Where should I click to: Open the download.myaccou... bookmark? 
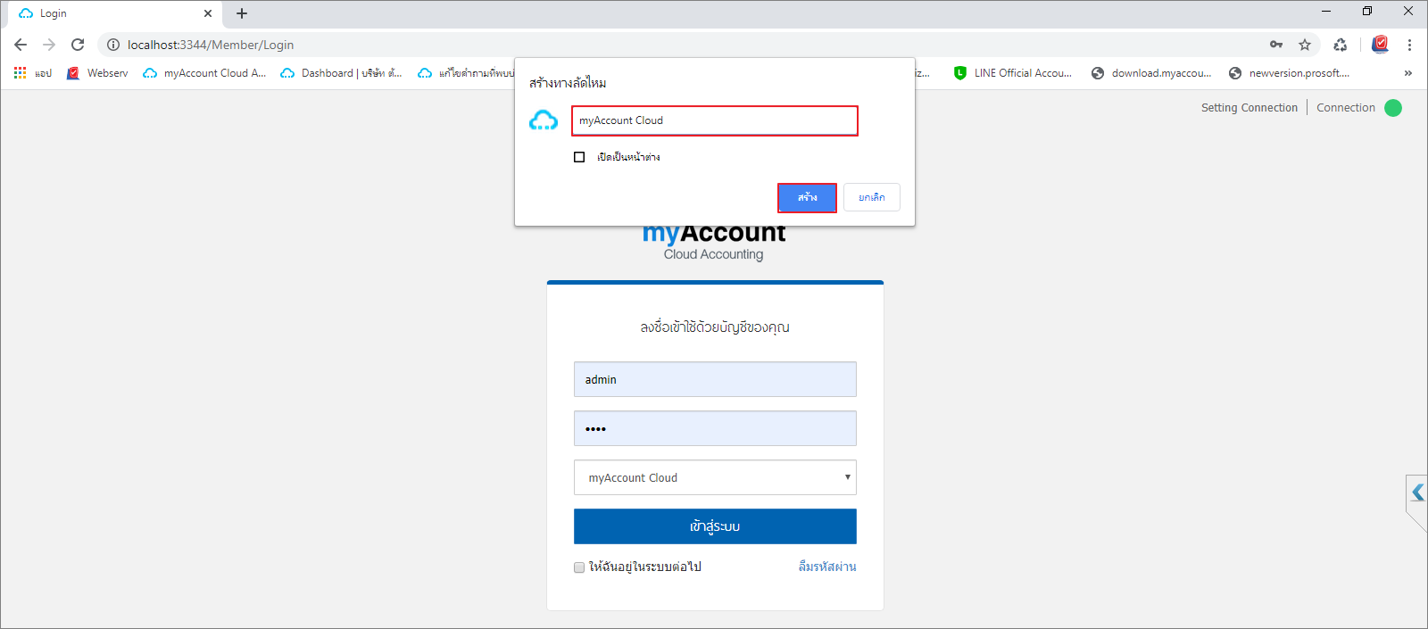point(1151,73)
